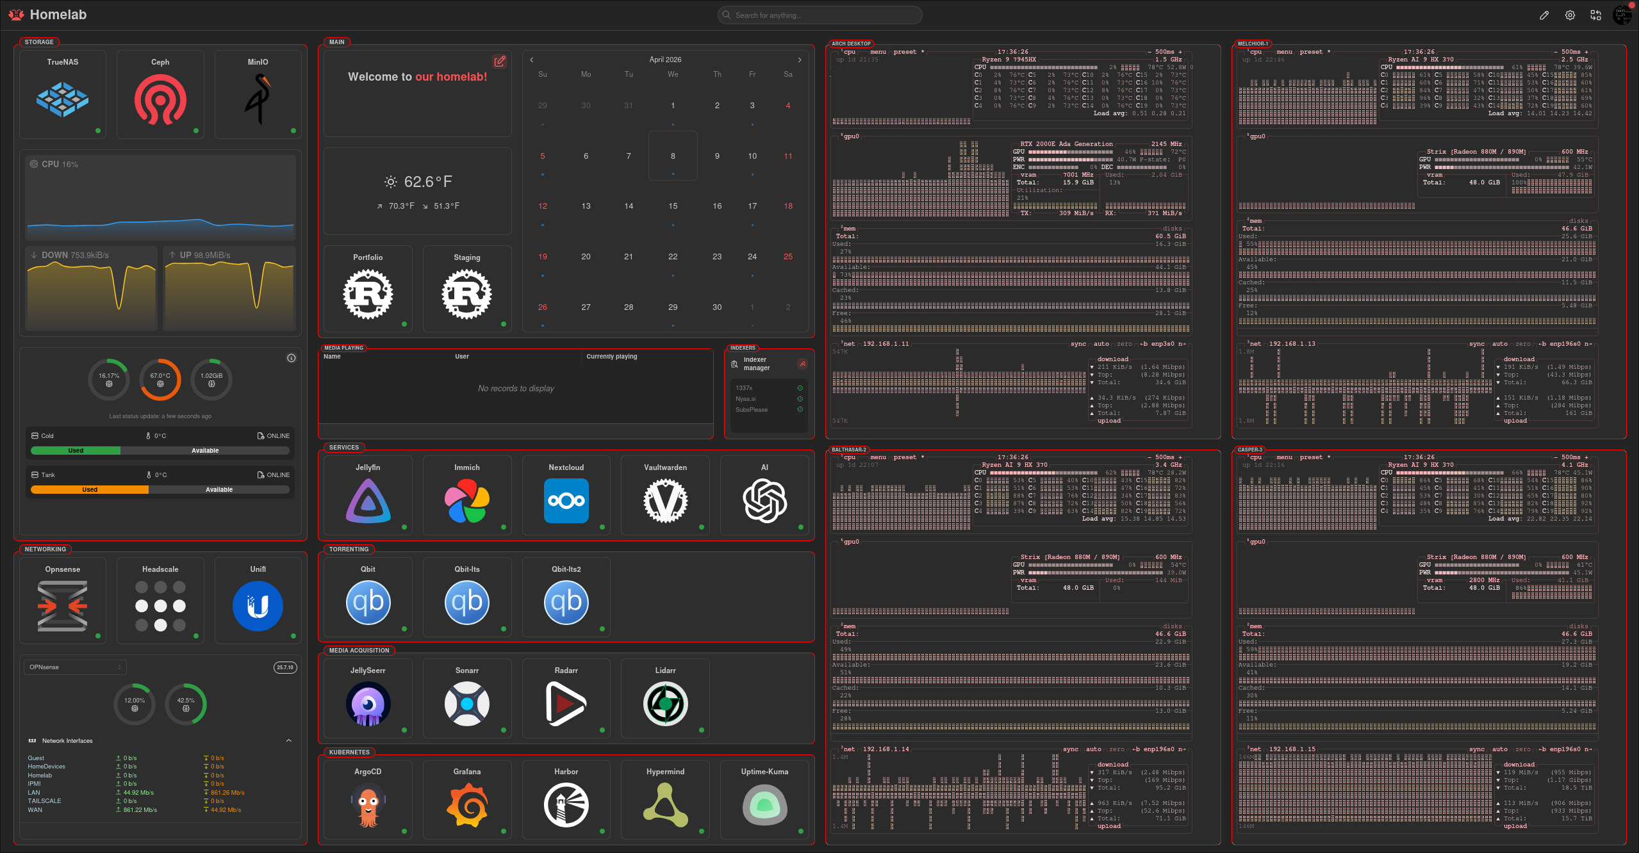The height and width of the screenshot is (853, 1639).
Task: Open Harbor tile
Action: click(566, 799)
